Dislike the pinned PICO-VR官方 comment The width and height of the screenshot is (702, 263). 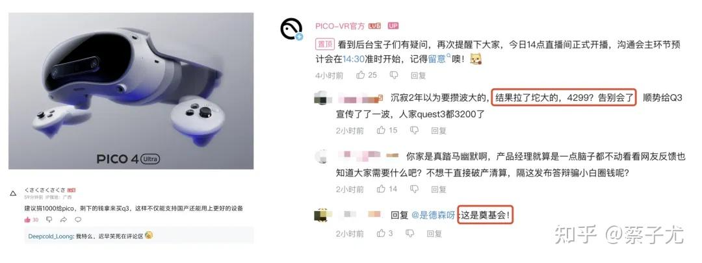coord(393,75)
